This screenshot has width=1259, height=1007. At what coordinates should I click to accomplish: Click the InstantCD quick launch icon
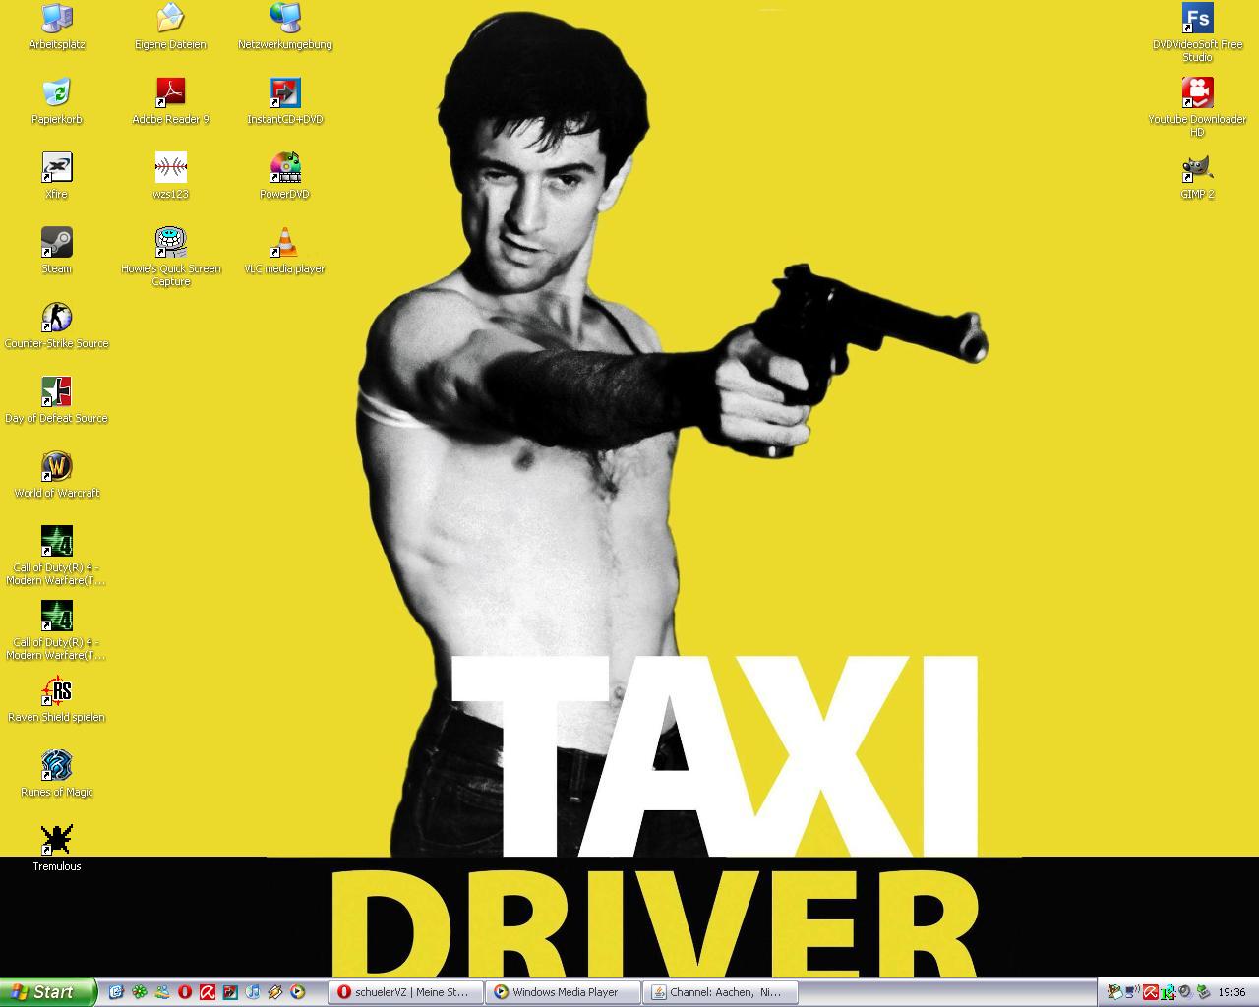tap(230, 992)
